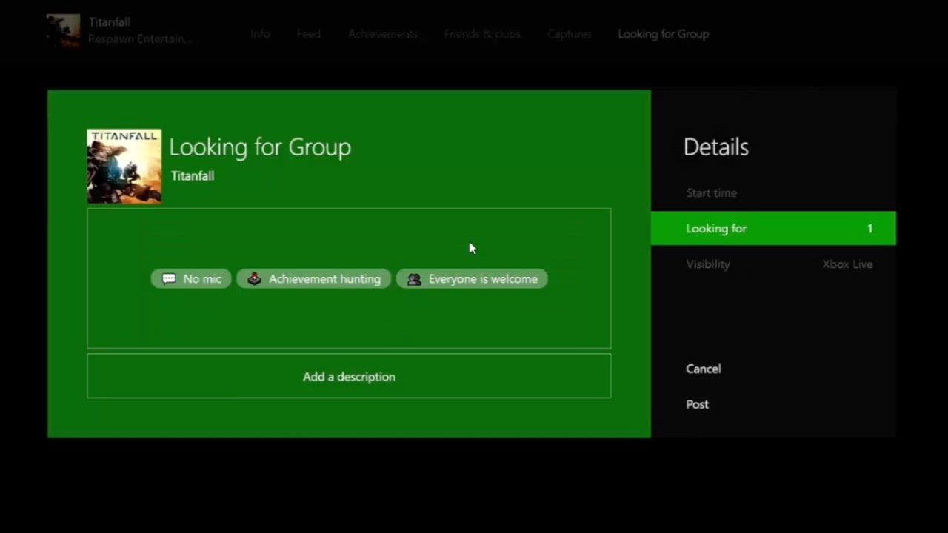Screen dimensions: 948x533
Task: Click the Respawn Entertainment publisher text
Action: (x=140, y=38)
